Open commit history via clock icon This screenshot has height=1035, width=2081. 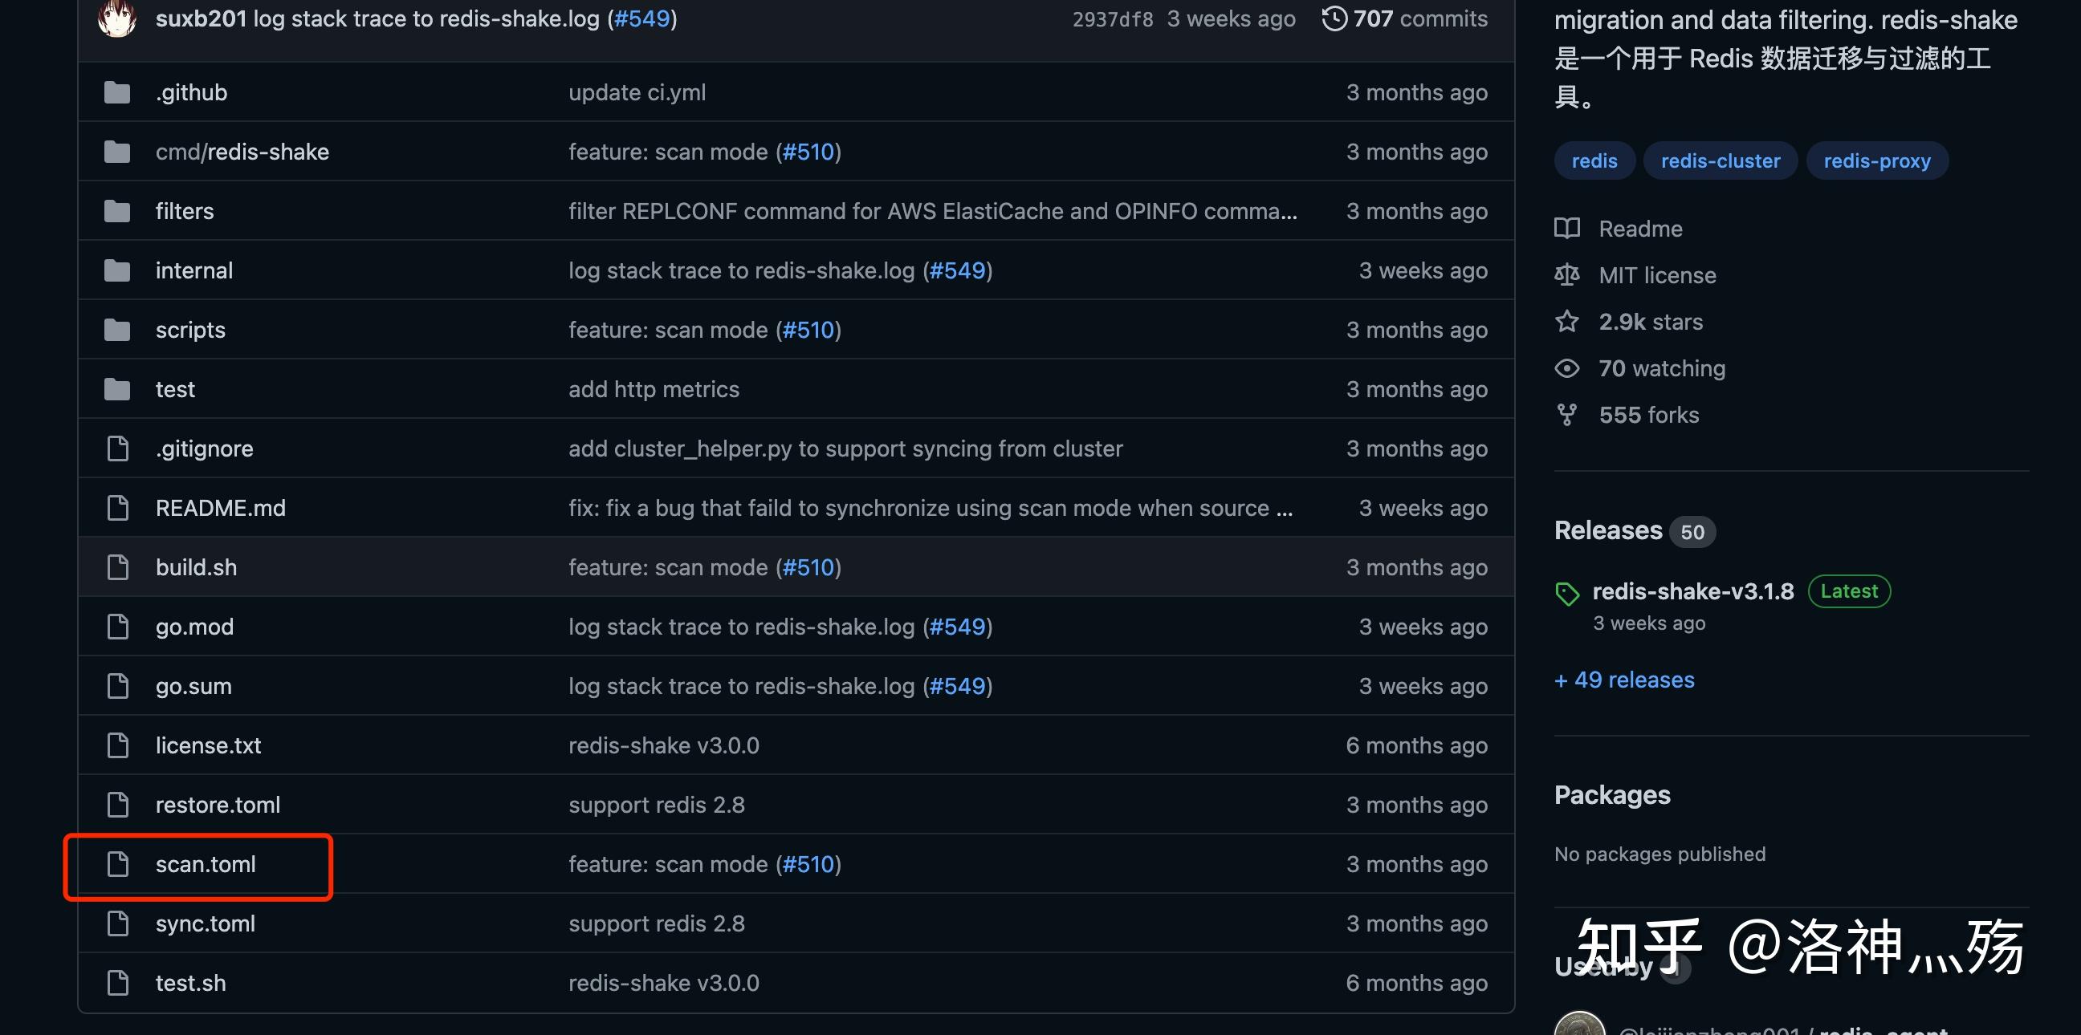[x=1334, y=18]
